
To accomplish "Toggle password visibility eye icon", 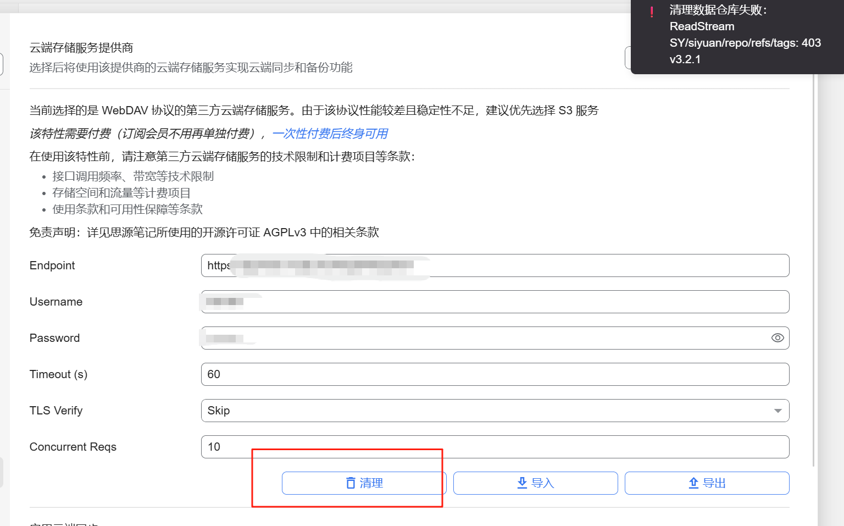I will click(778, 338).
